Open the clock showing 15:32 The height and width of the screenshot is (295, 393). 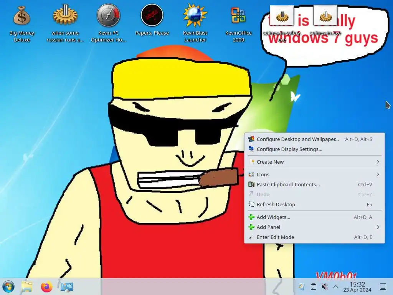357,287
